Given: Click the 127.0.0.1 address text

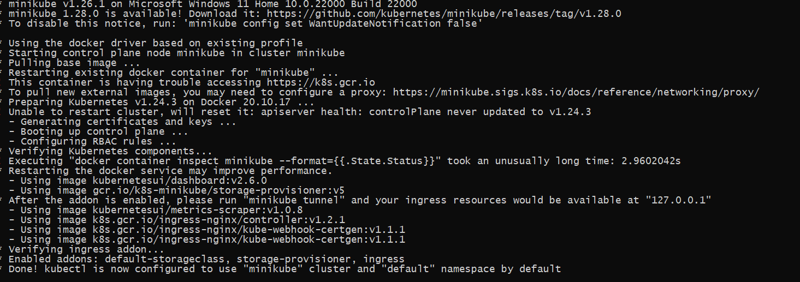Looking at the screenshot, I should 679,200.
